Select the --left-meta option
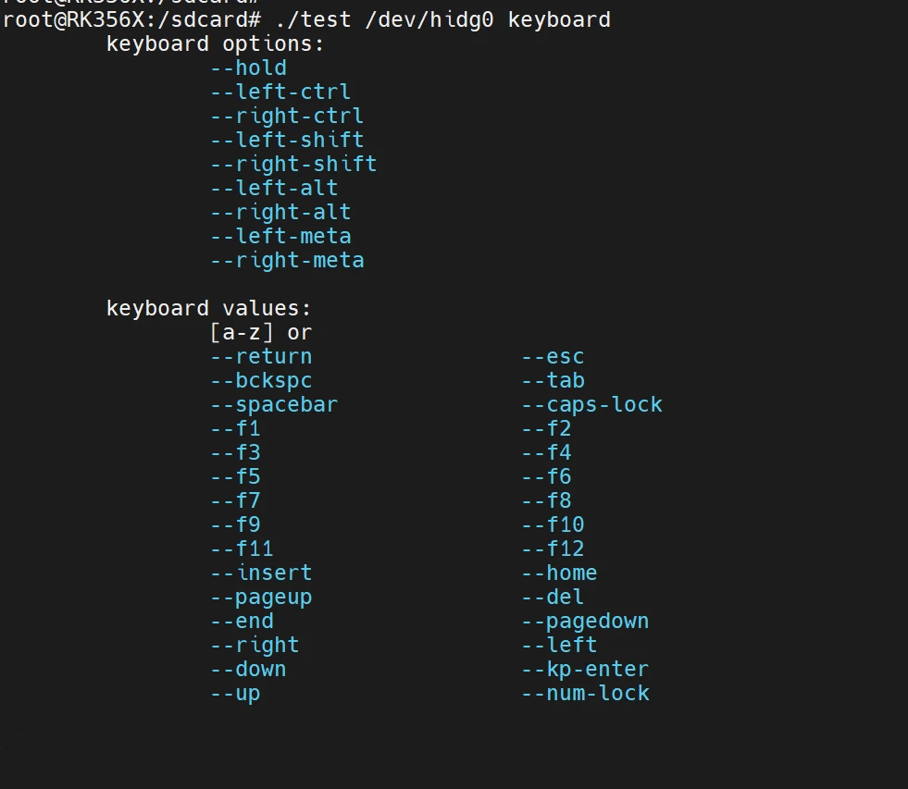The image size is (908, 789). pos(280,236)
